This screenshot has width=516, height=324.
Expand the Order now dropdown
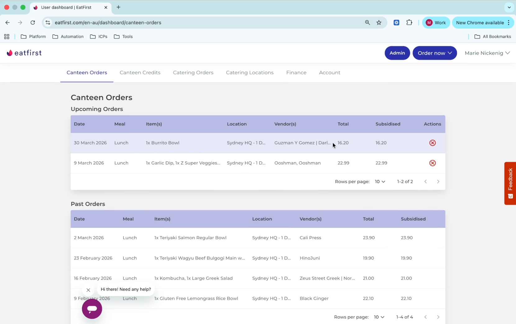435,53
